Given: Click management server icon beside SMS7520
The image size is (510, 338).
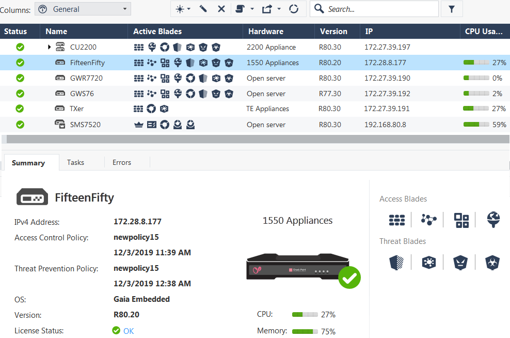Looking at the screenshot, I should click(60, 124).
